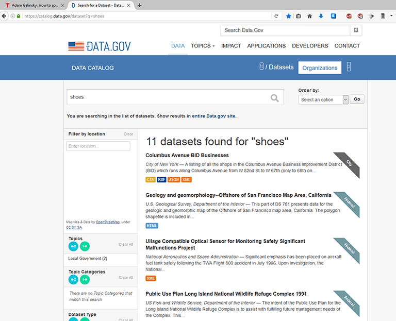Screen dimensions: 396x321
Task: Reload the page with the refresh icon
Action: point(276,16)
